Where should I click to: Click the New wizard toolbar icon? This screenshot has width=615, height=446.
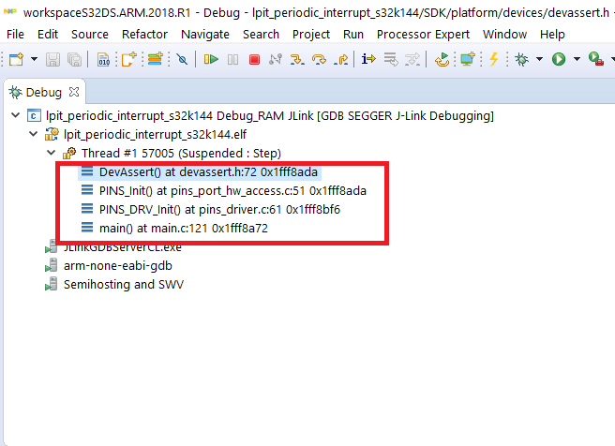(x=17, y=60)
